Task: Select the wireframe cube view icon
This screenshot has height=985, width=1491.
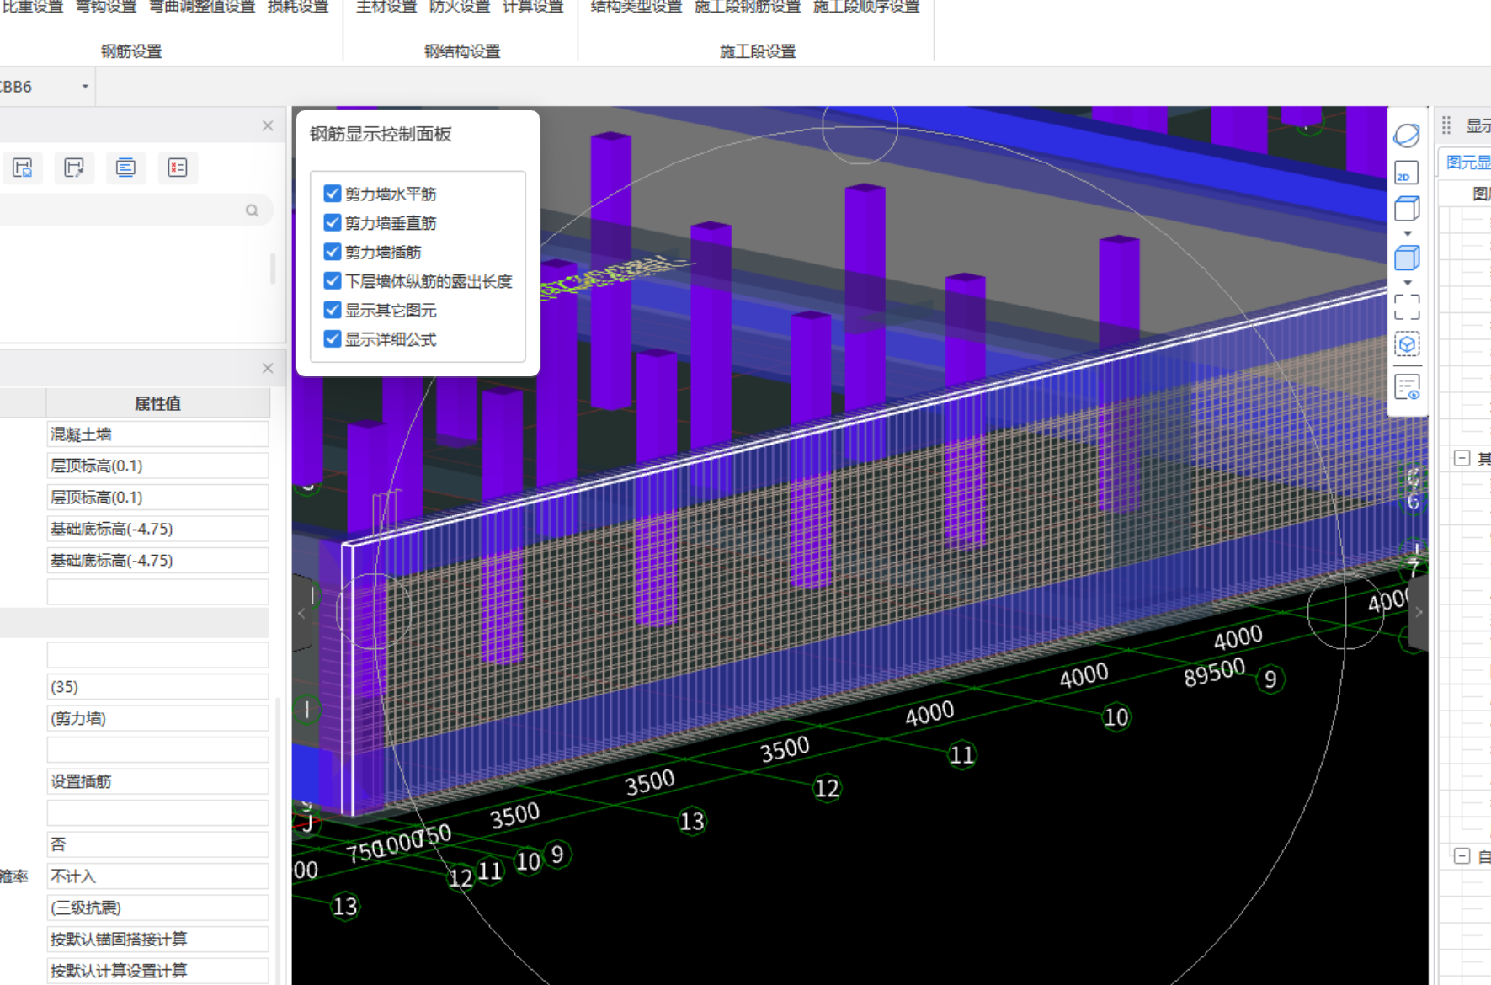Action: (x=1407, y=208)
